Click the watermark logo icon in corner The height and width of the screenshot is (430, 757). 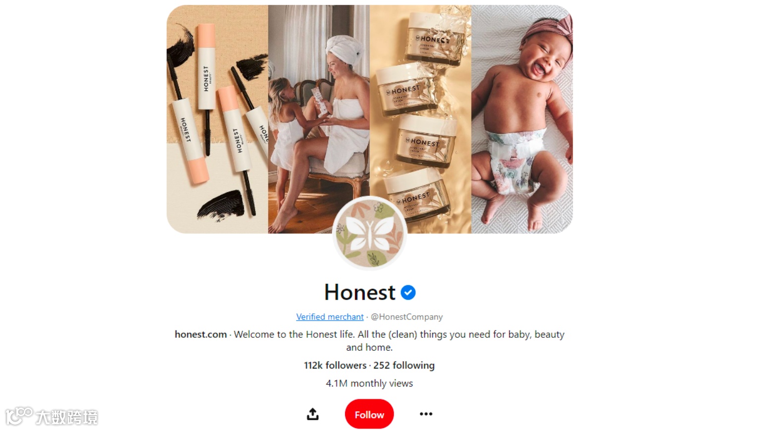click(19, 416)
